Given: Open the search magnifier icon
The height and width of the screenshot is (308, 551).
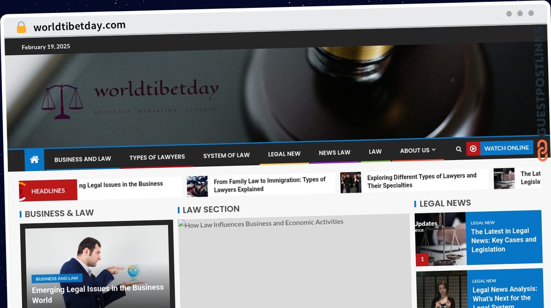Looking at the screenshot, I should 458,149.
